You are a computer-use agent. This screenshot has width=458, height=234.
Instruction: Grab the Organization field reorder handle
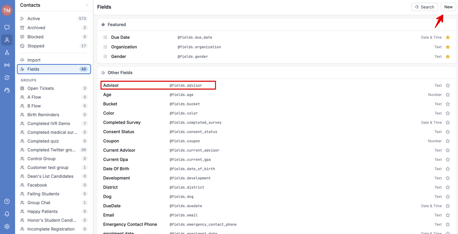(x=105, y=47)
